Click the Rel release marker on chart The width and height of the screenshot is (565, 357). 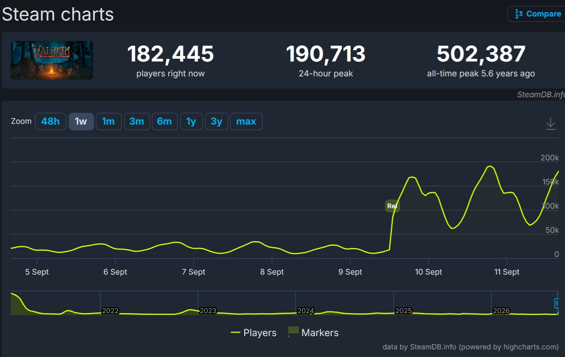coord(392,206)
